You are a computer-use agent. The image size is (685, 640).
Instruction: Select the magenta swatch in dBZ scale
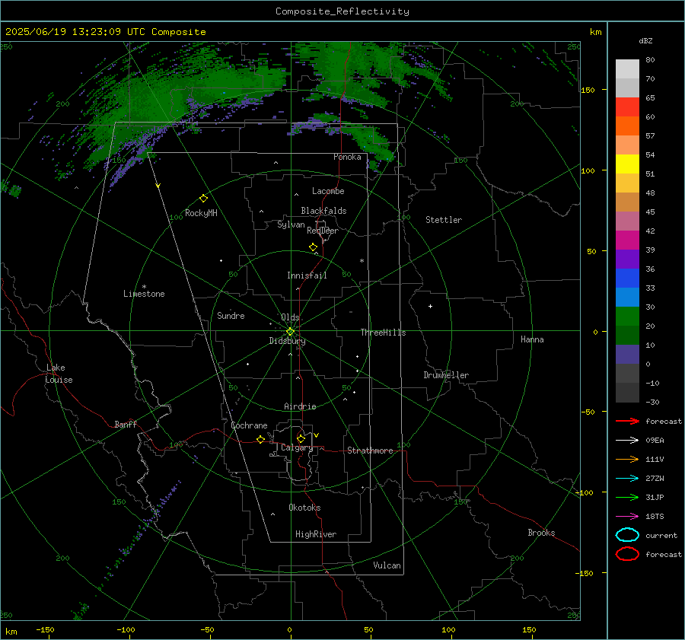click(x=627, y=240)
